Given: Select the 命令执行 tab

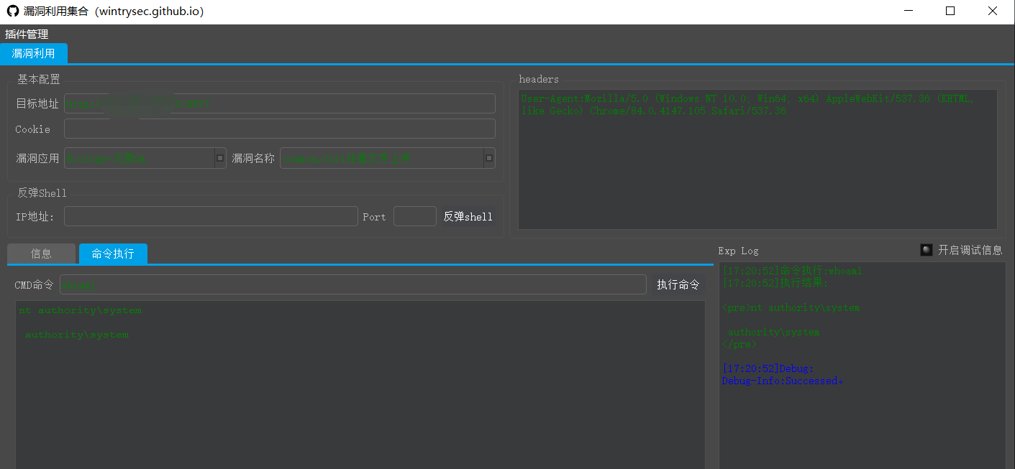Looking at the screenshot, I should pos(113,254).
